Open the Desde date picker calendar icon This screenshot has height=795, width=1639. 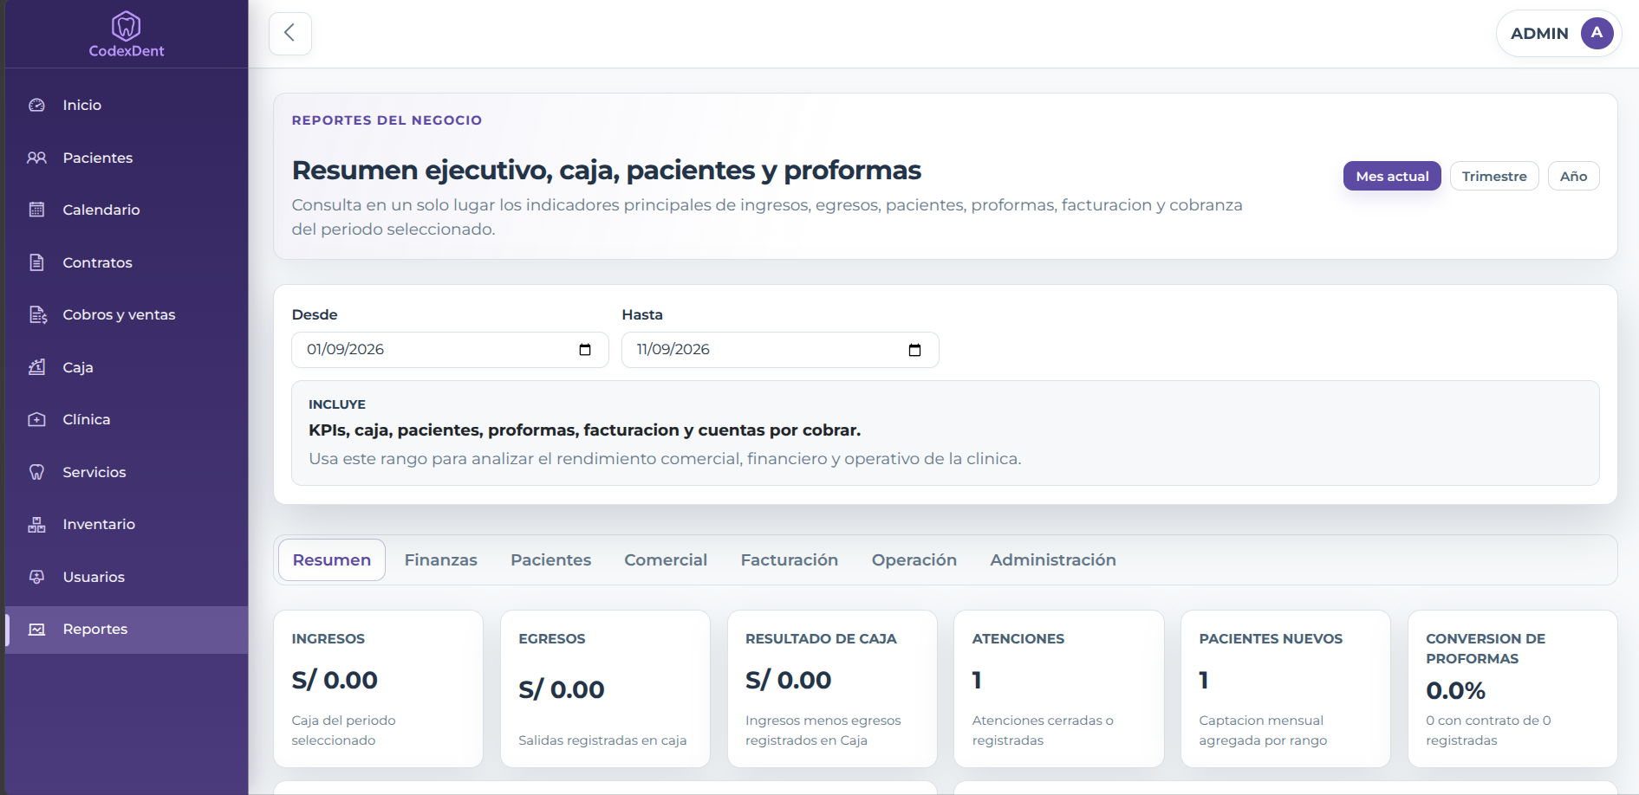[585, 350]
